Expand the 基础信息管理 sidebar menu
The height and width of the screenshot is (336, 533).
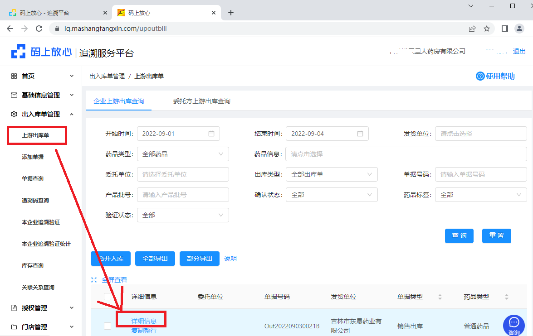[72, 95]
